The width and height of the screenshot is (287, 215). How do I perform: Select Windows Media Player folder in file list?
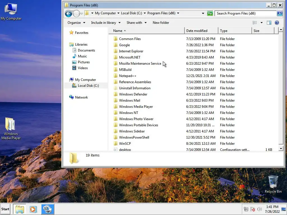pos(136,107)
